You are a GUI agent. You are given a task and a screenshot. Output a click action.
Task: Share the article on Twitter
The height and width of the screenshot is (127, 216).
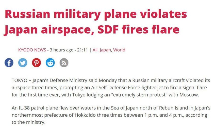click(23, 62)
